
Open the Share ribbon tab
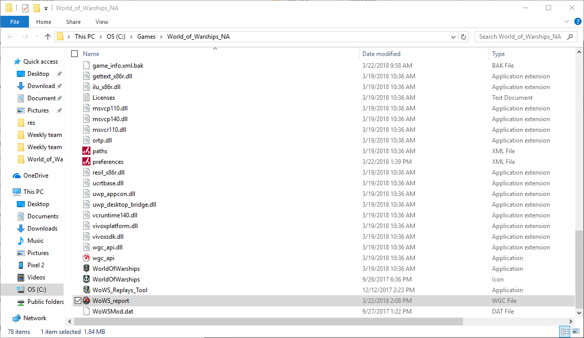point(73,22)
